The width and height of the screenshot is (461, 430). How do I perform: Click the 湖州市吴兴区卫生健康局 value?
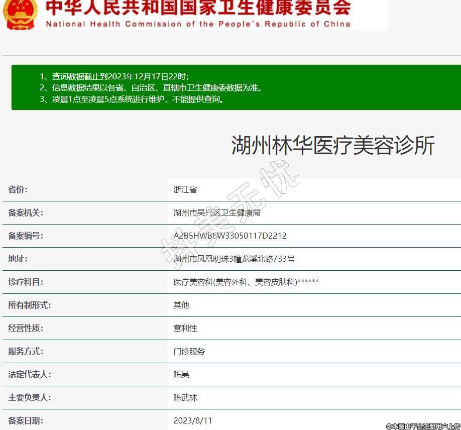click(x=216, y=212)
